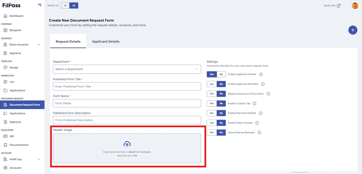
Task: Set Enable Approval Workflow to Yes
Action: click(212, 84)
